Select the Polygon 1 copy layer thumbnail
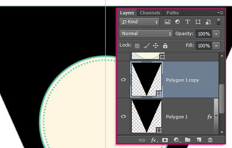Viewport: 232px width, 148px height. coord(147,80)
